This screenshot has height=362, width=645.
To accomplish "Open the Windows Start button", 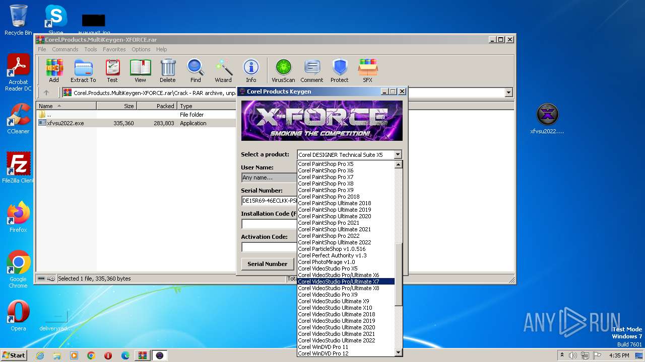I will pos(14,355).
